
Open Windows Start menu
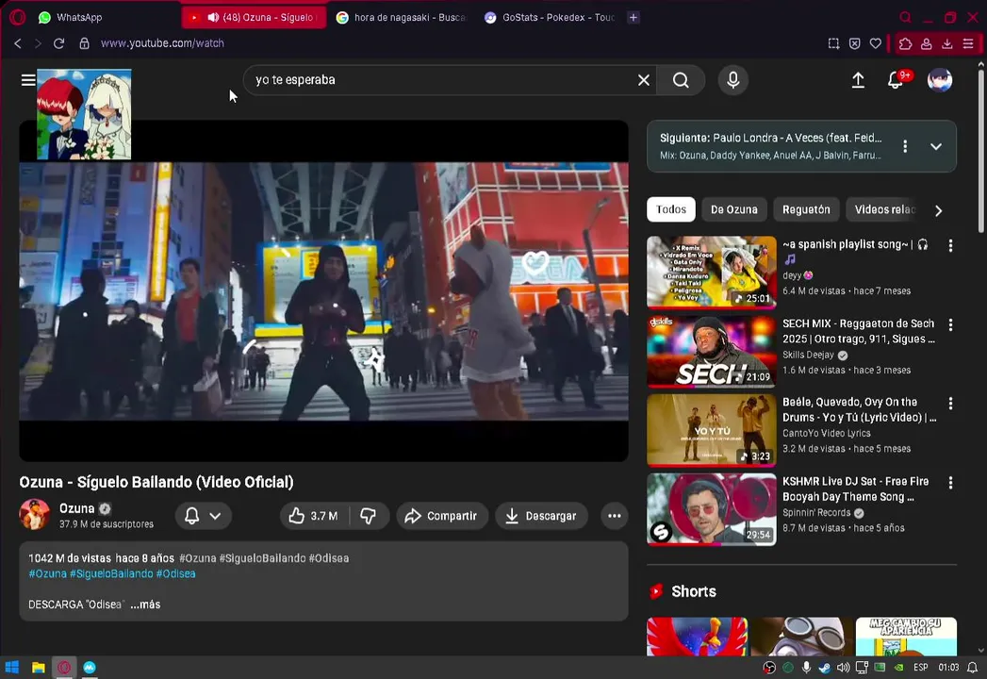pos(12,667)
